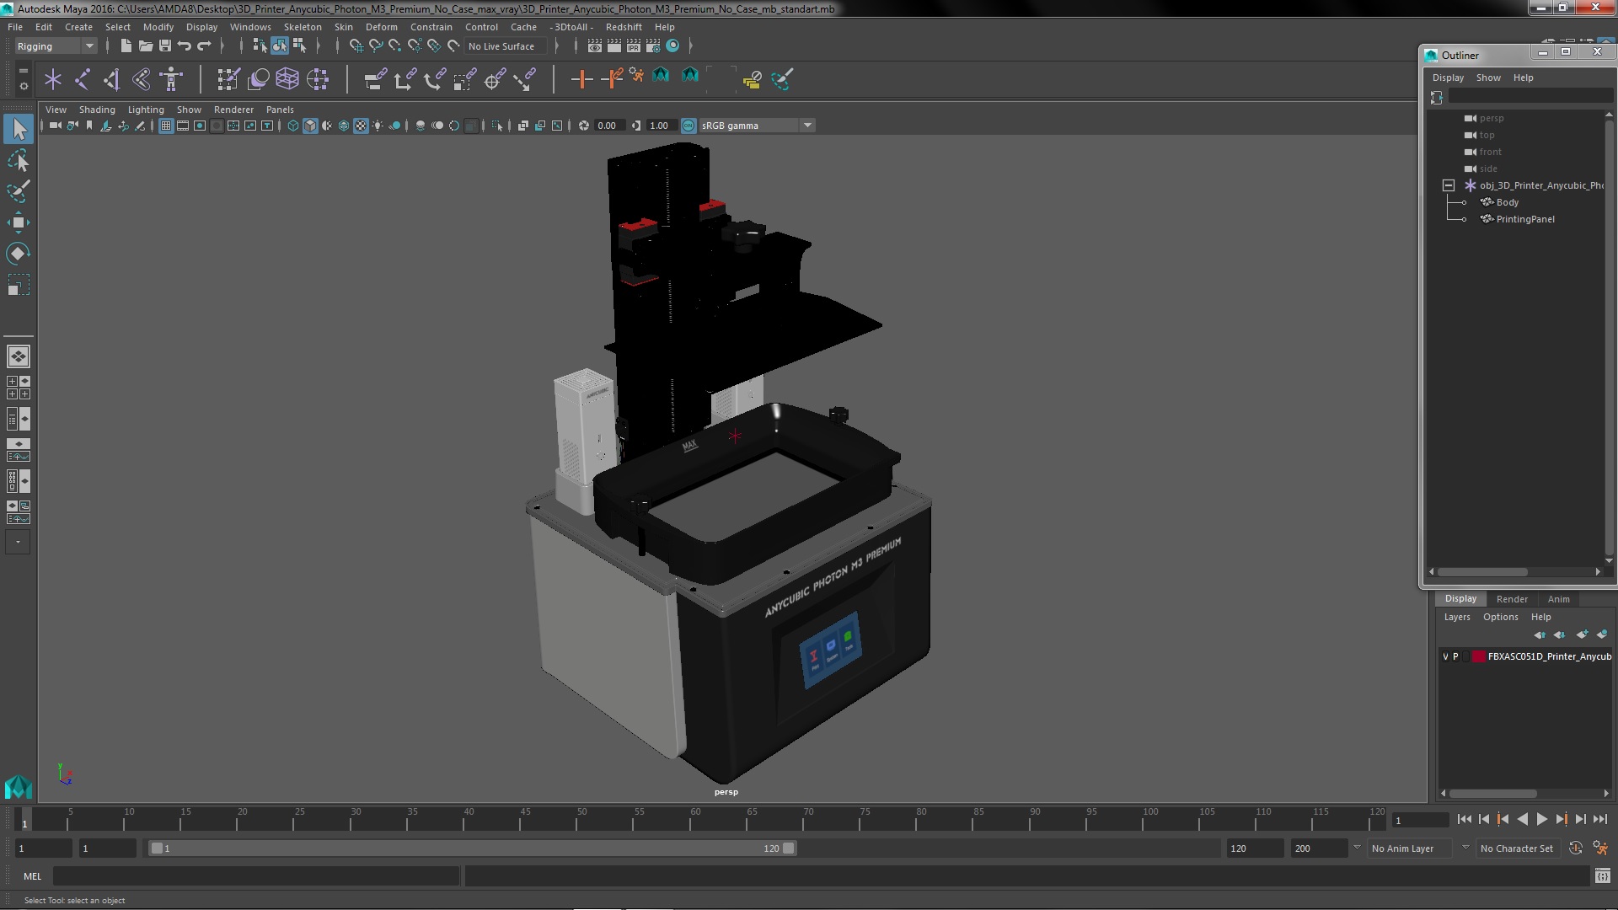Click the Snap to Grids magnet icon
This screenshot has height=910, width=1618.
point(356,46)
